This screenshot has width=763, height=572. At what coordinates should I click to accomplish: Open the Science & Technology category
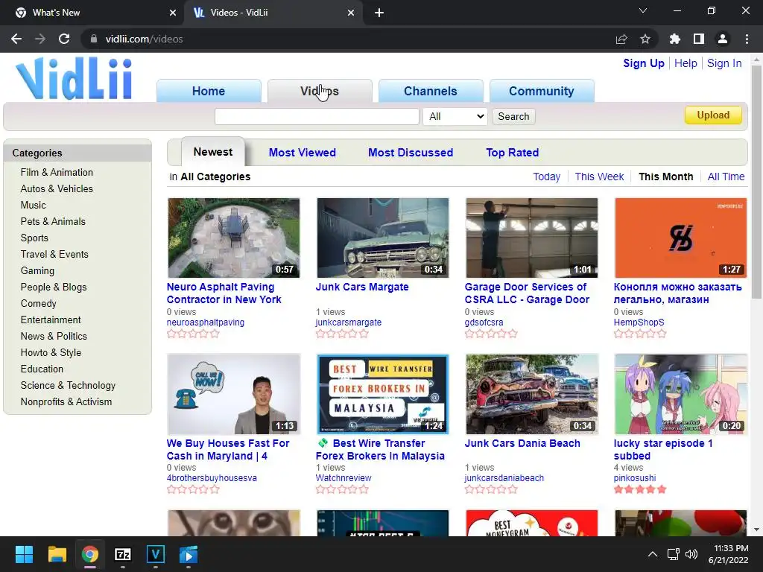click(x=68, y=385)
